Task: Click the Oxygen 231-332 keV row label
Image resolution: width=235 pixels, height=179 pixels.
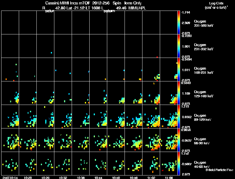Action: tap(204, 47)
